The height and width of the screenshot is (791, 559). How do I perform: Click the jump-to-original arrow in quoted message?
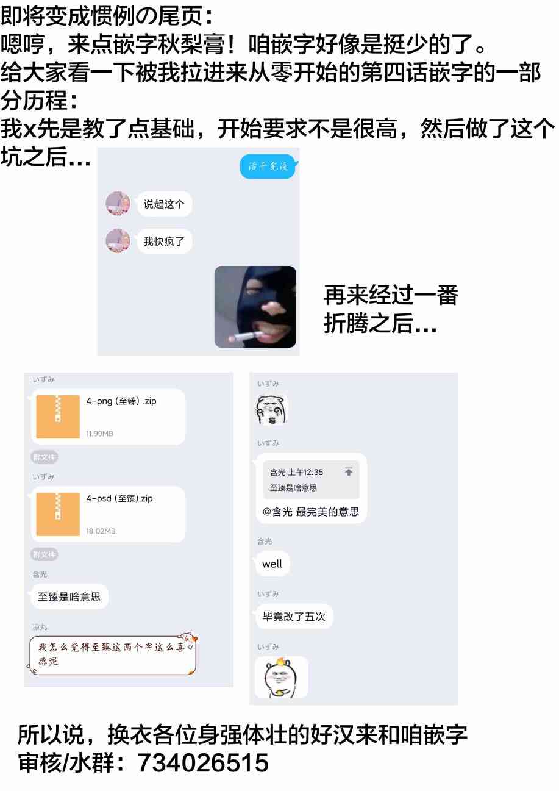click(349, 472)
